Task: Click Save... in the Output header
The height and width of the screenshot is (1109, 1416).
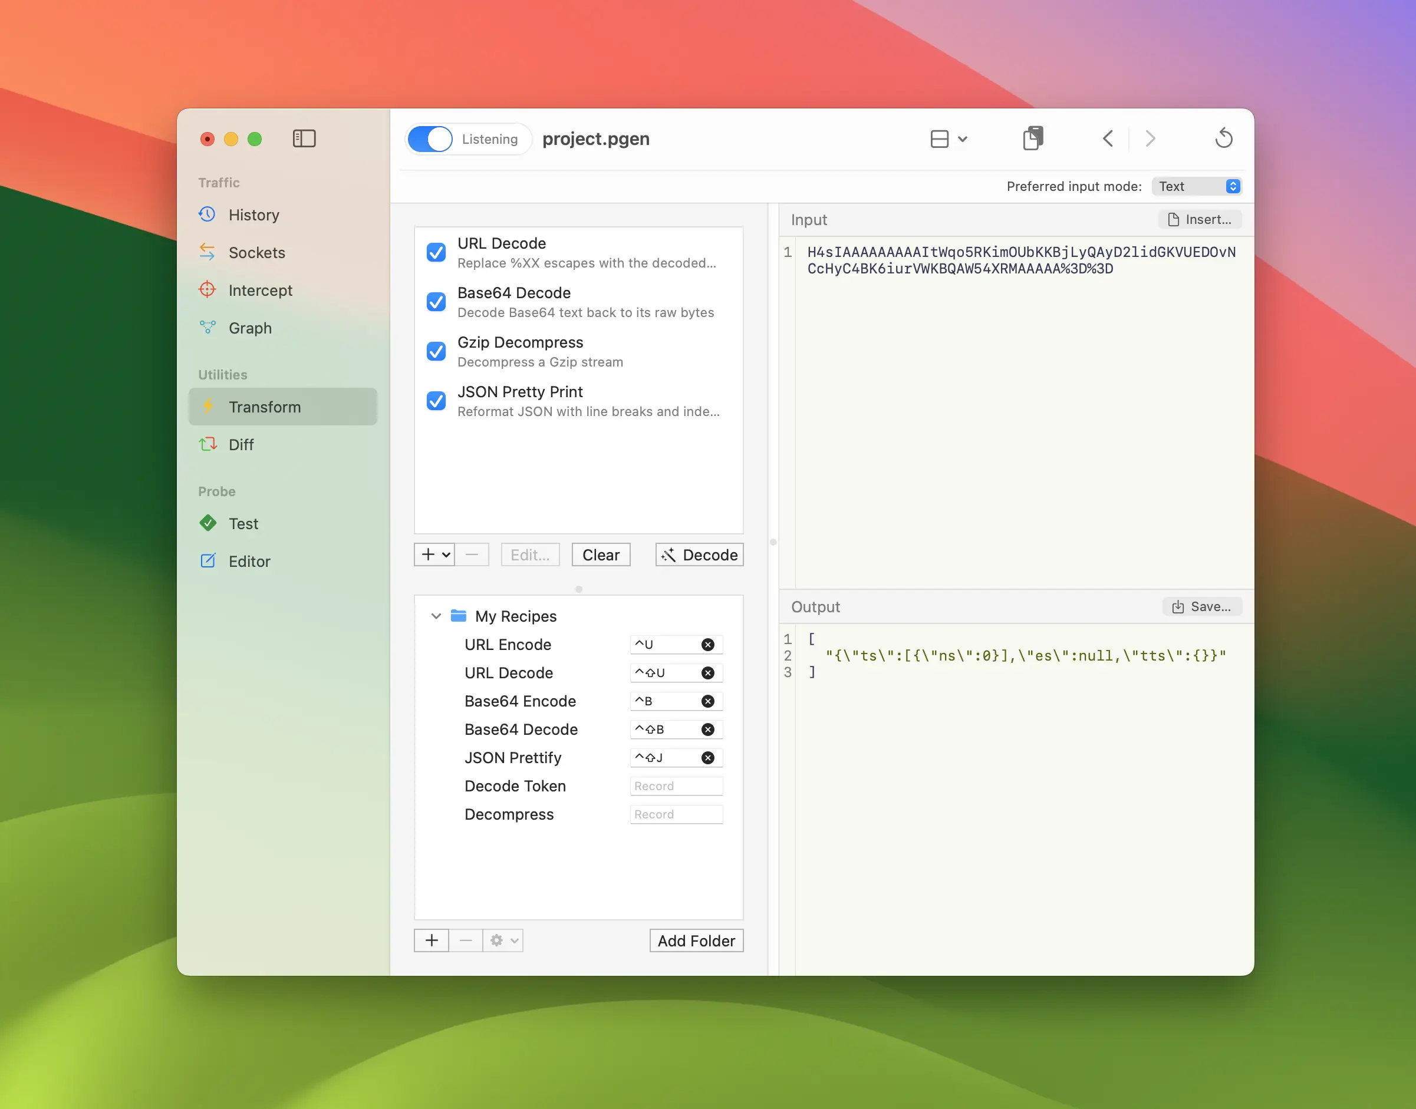Action: [x=1201, y=606]
